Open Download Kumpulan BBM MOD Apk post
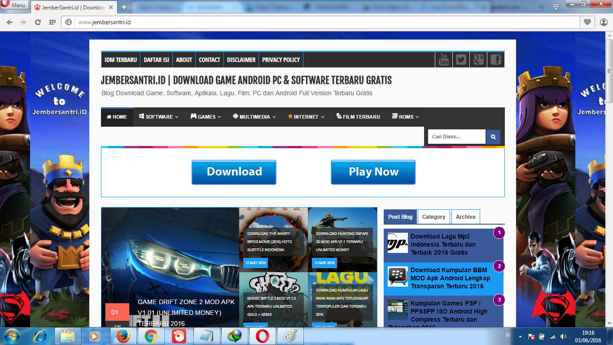 450,278
